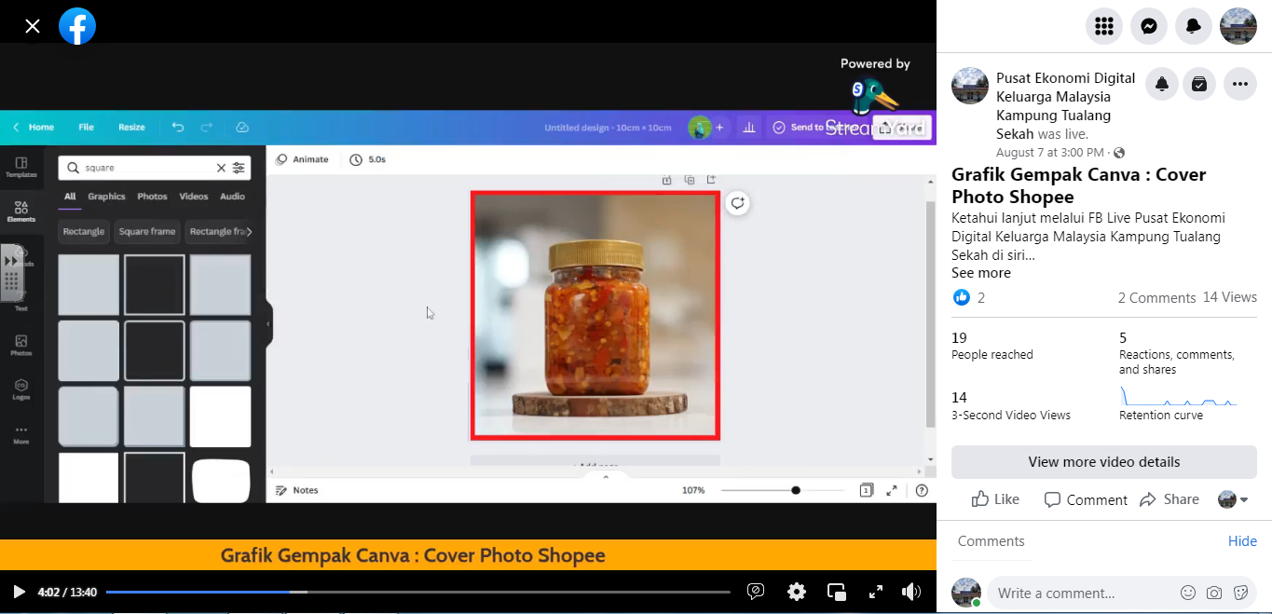Select the Audio tab in Elements

click(x=233, y=197)
